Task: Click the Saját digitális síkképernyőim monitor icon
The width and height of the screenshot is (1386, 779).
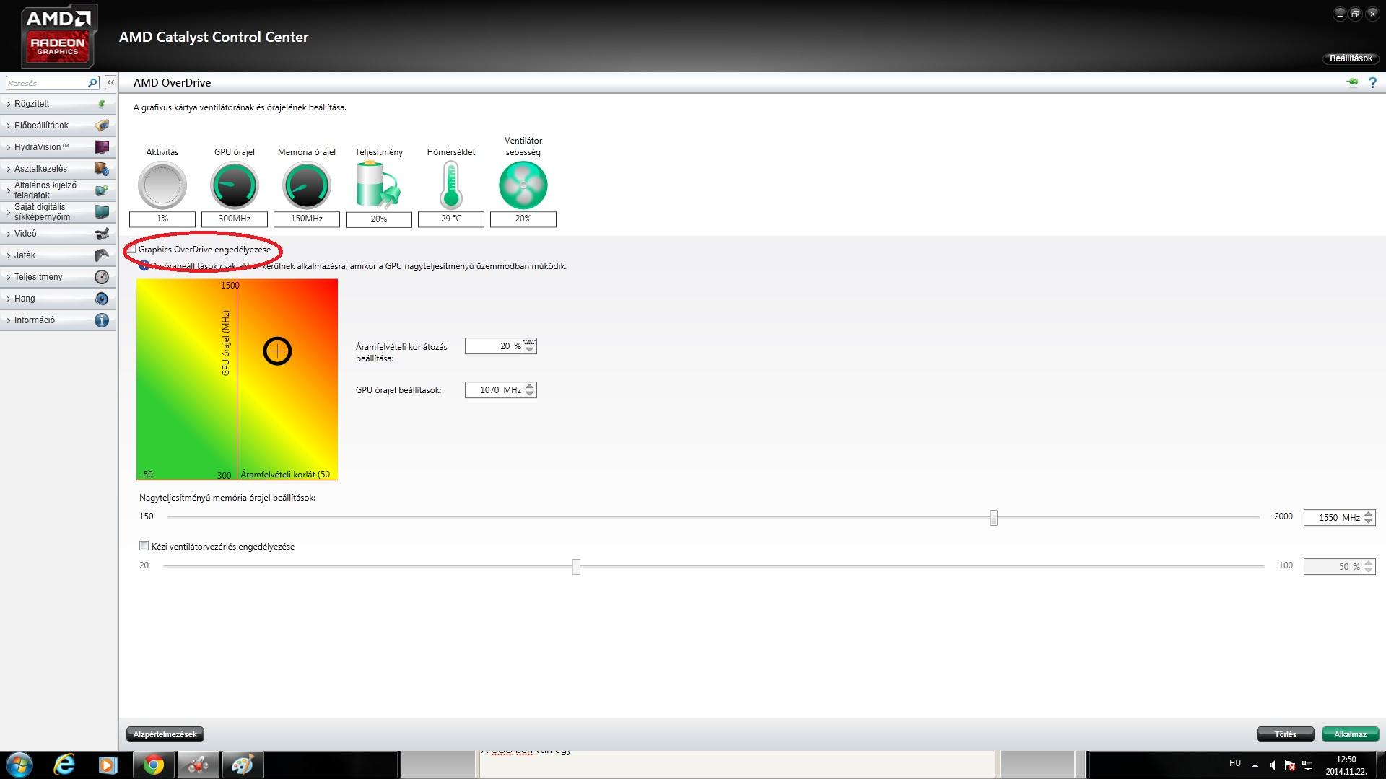Action: click(x=102, y=212)
